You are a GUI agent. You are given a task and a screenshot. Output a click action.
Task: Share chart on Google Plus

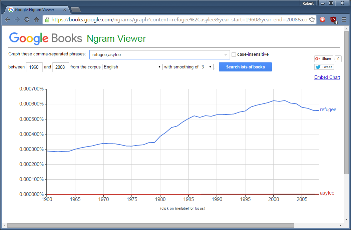(323, 59)
